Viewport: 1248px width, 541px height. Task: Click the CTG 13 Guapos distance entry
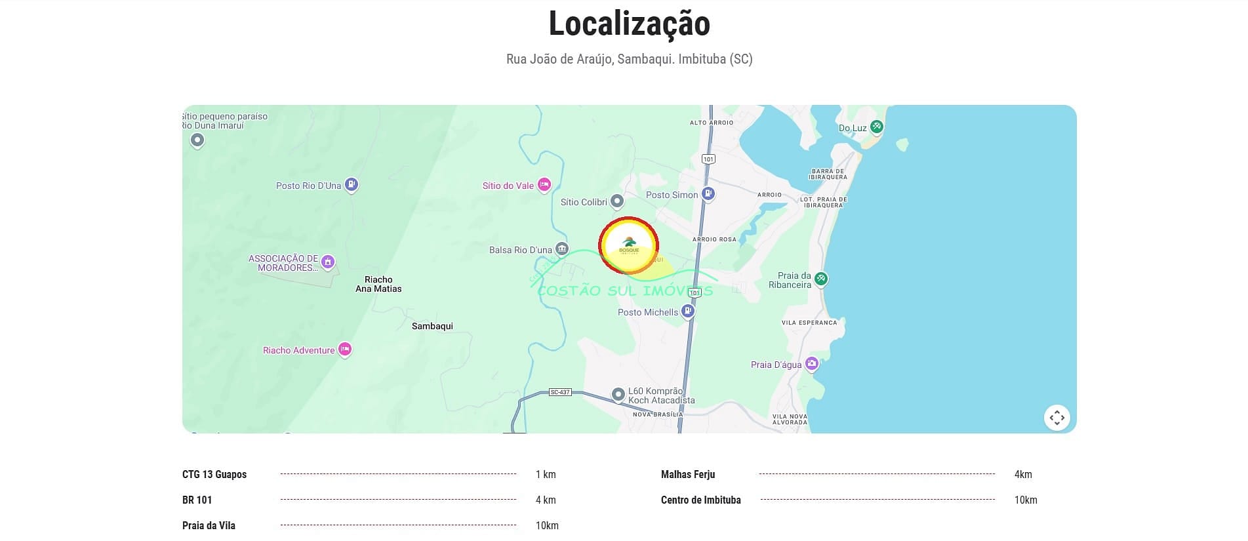(214, 474)
